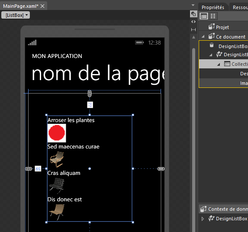The width and height of the screenshot is (248, 232).
Task: Switch to the Propriétés tab
Action: click(213, 7)
